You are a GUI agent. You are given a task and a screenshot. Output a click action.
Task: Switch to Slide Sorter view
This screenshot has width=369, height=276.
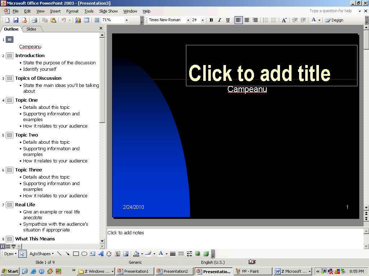click(8, 247)
